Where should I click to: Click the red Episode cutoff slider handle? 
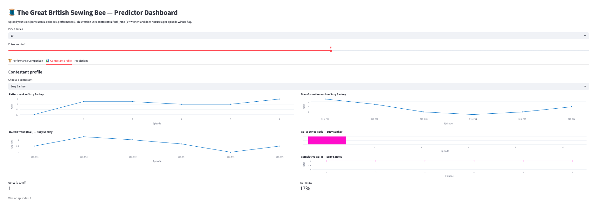[331, 51]
